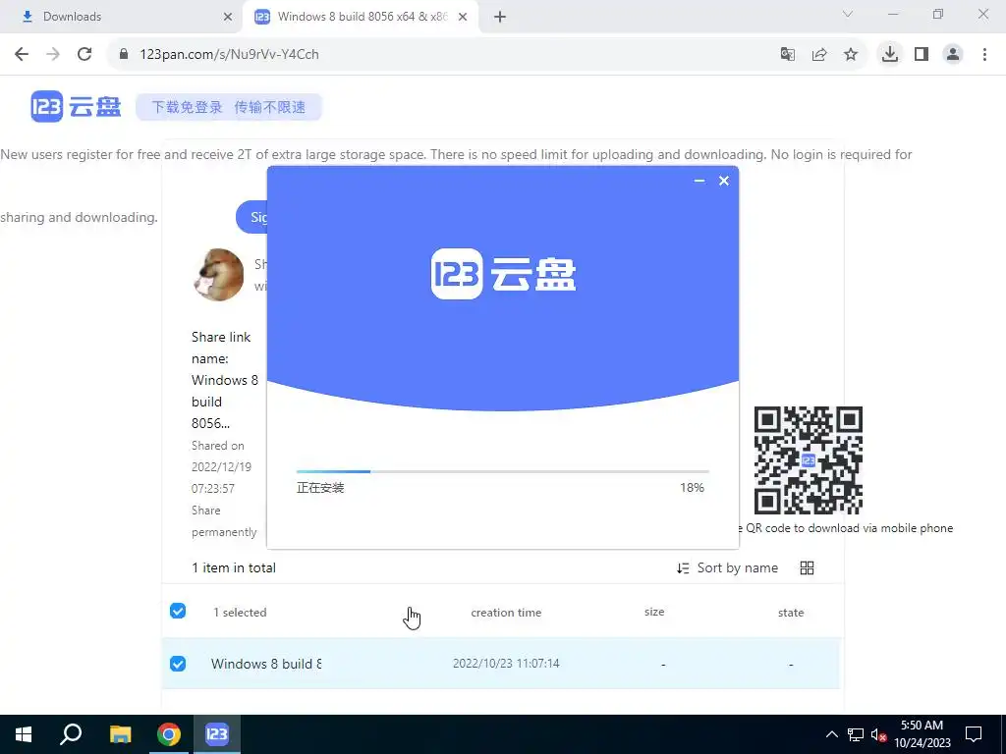The width and height of the screenshot is (1006, 754).
Task: Switch to the Downloads tab
Action: [122, 17]
